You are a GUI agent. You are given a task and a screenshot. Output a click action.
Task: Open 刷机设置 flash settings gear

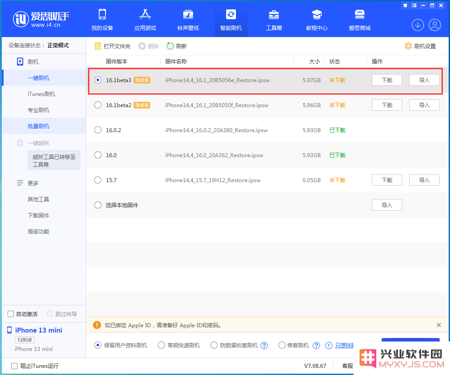point(420,46)
